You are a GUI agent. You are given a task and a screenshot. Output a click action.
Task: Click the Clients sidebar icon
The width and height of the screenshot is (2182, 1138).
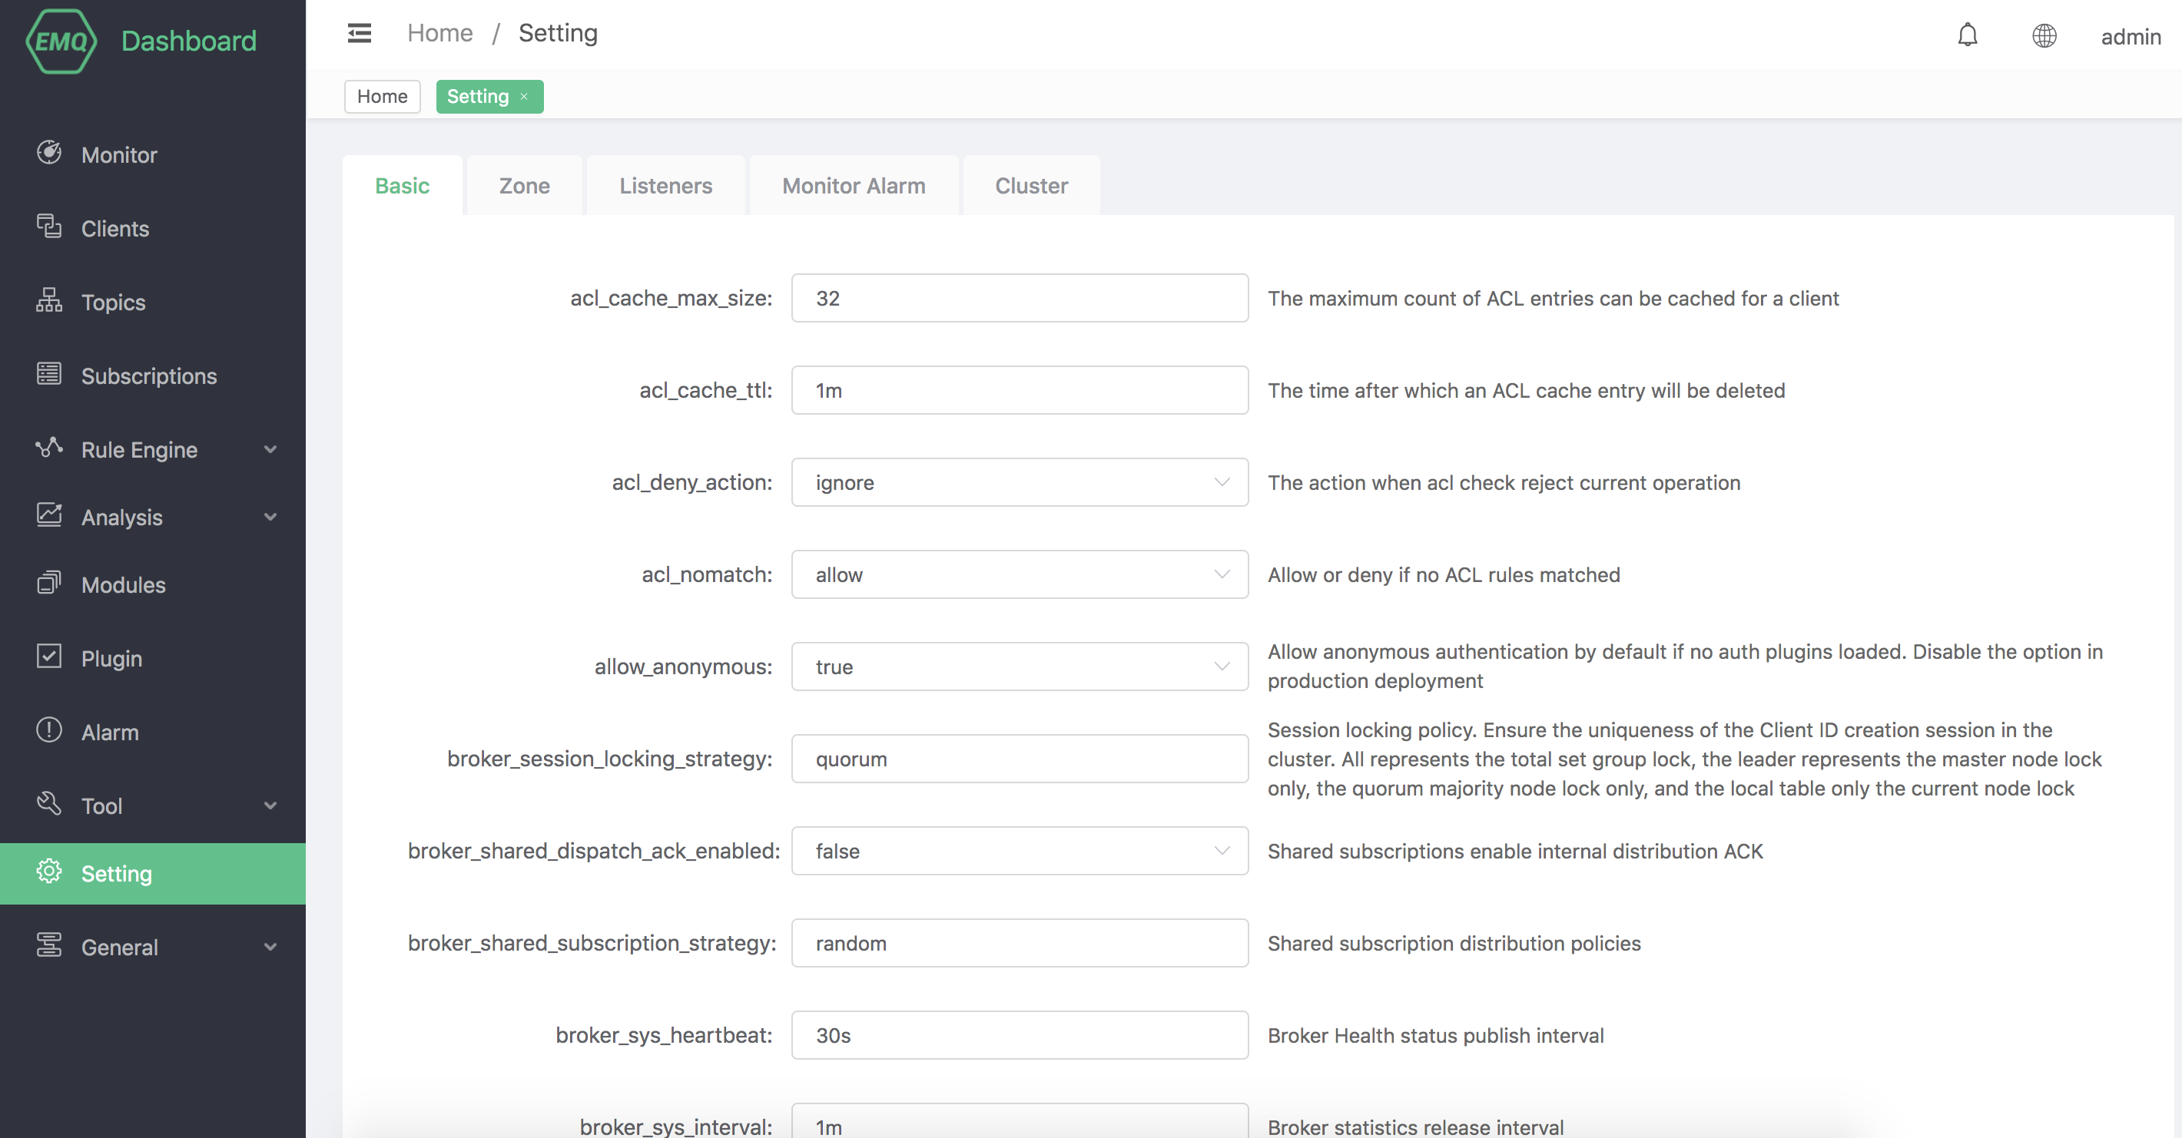(x=49, y=227)
